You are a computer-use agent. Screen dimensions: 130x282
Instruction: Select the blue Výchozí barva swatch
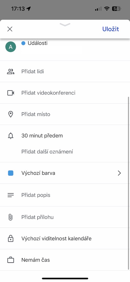tap(11, 173)
